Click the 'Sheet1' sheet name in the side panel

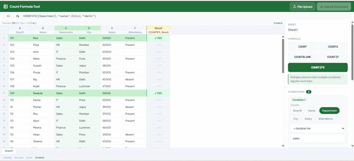[x=292, y=30]
